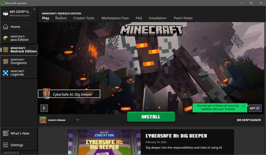Click the play arrow button on banner
This screenshot has width=266, height=155.
pos(44,108)
